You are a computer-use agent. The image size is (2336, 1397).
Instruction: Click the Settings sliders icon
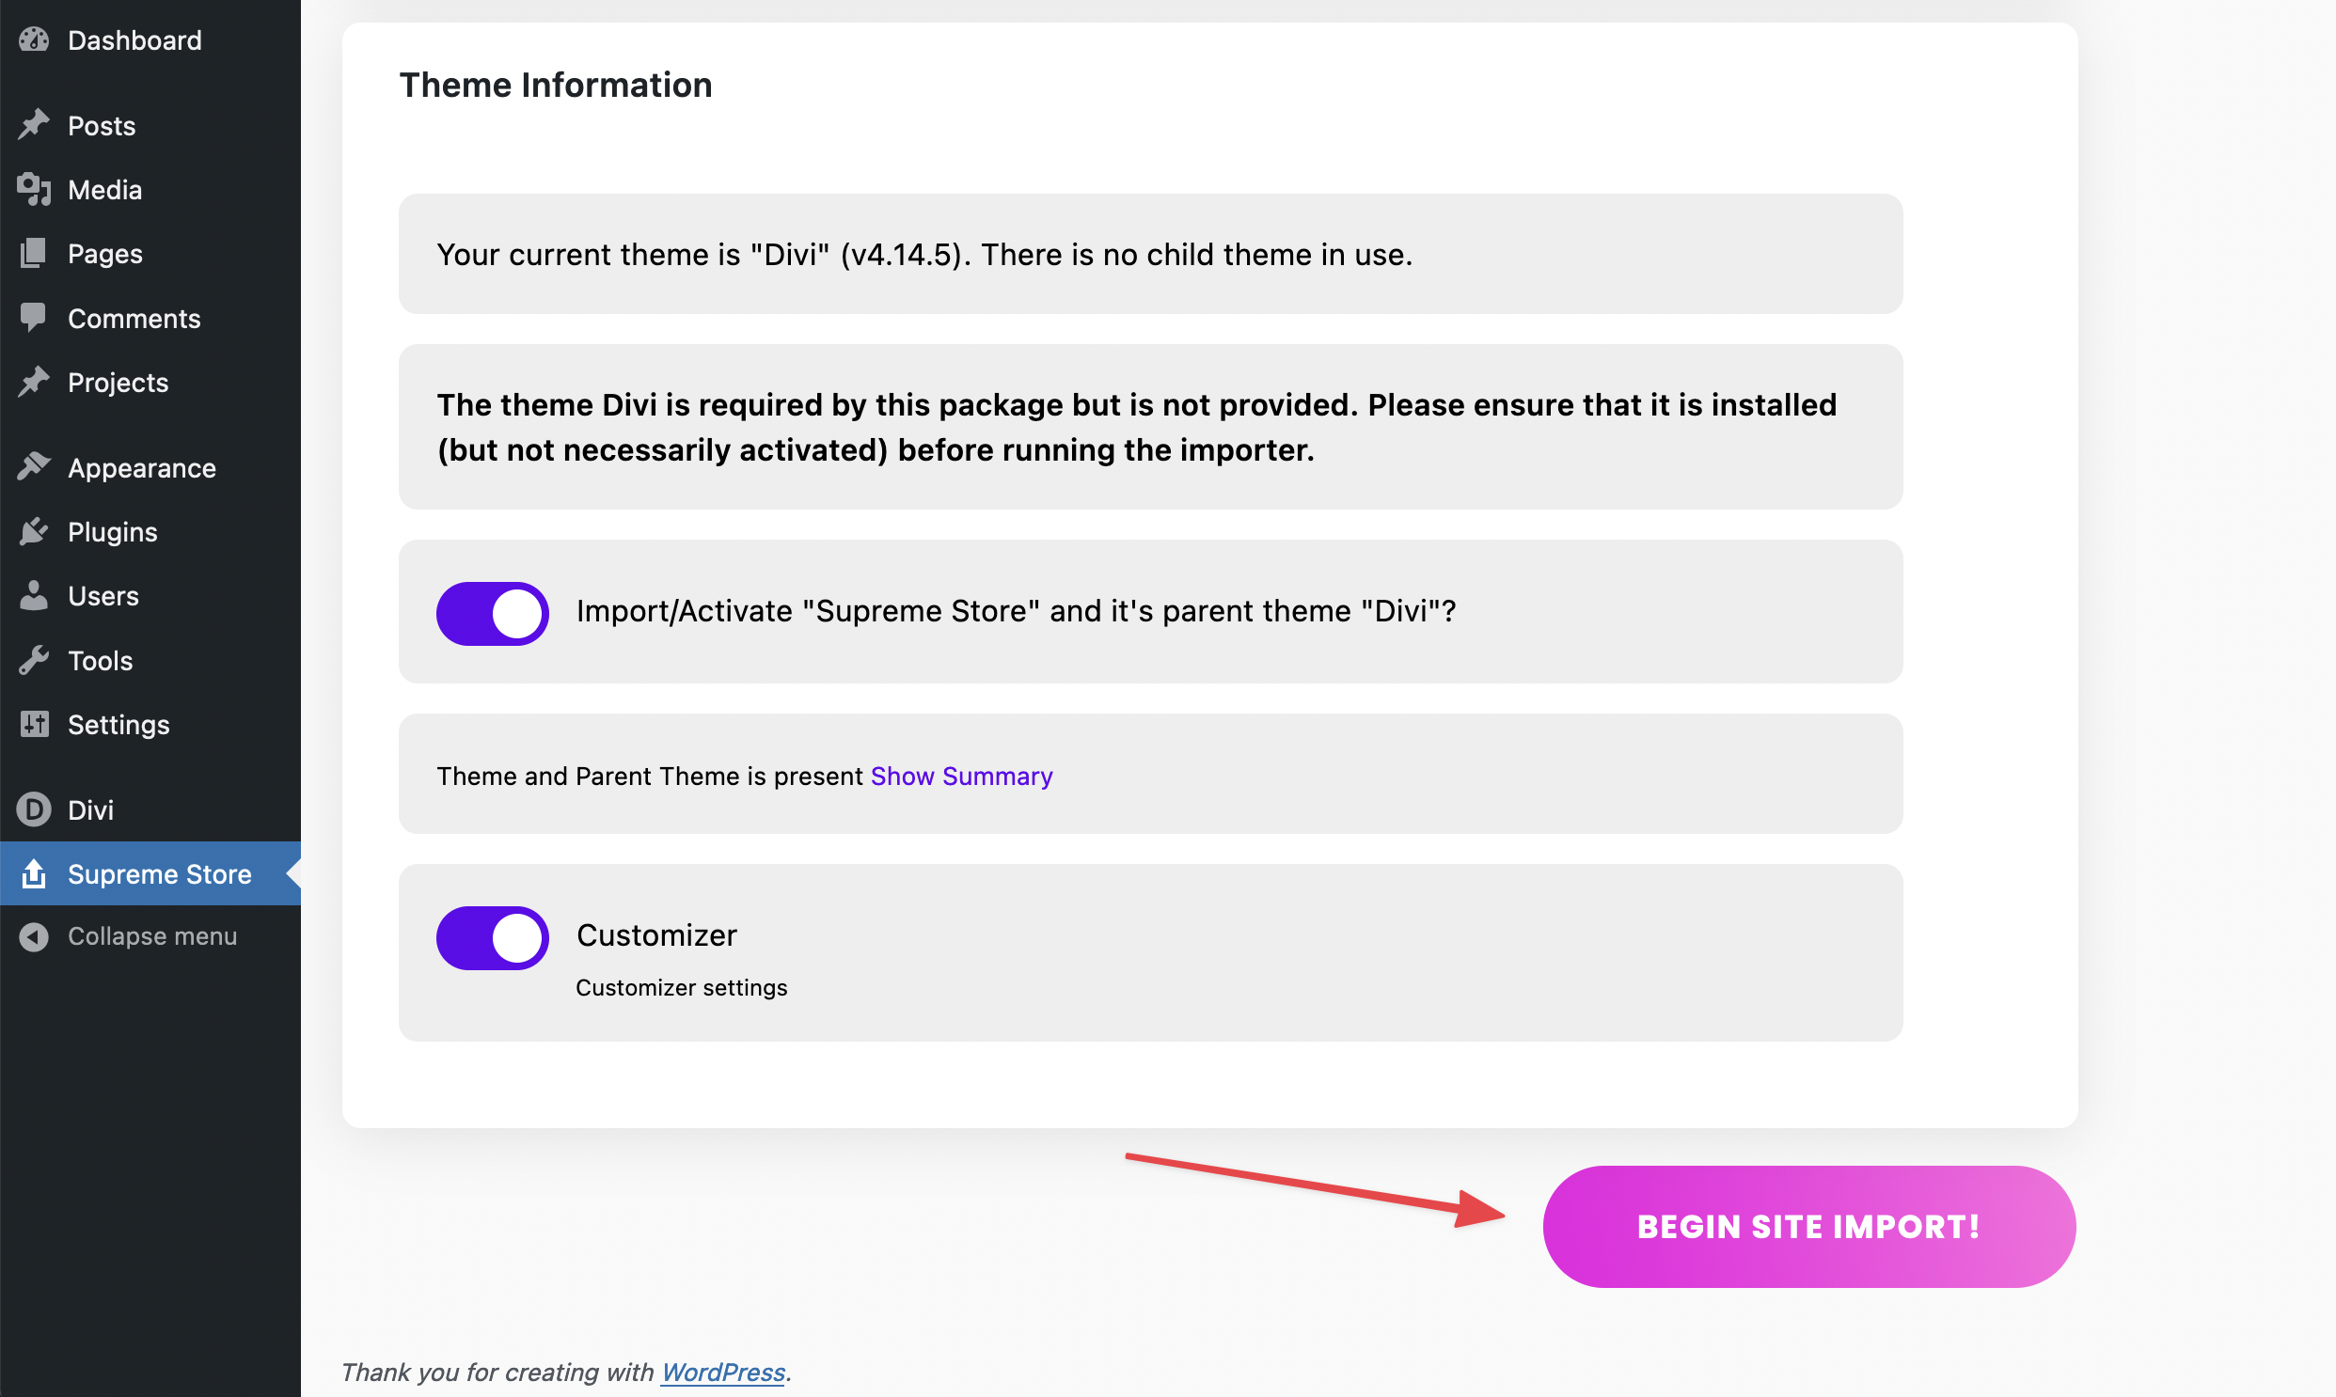pos(34,724)
